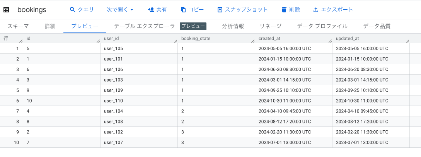421x157 pixels.
Task: Click updated_at value 2024-06-20 08:30:00 UTC
Action: pyautogui.click(x=362, y=70)
